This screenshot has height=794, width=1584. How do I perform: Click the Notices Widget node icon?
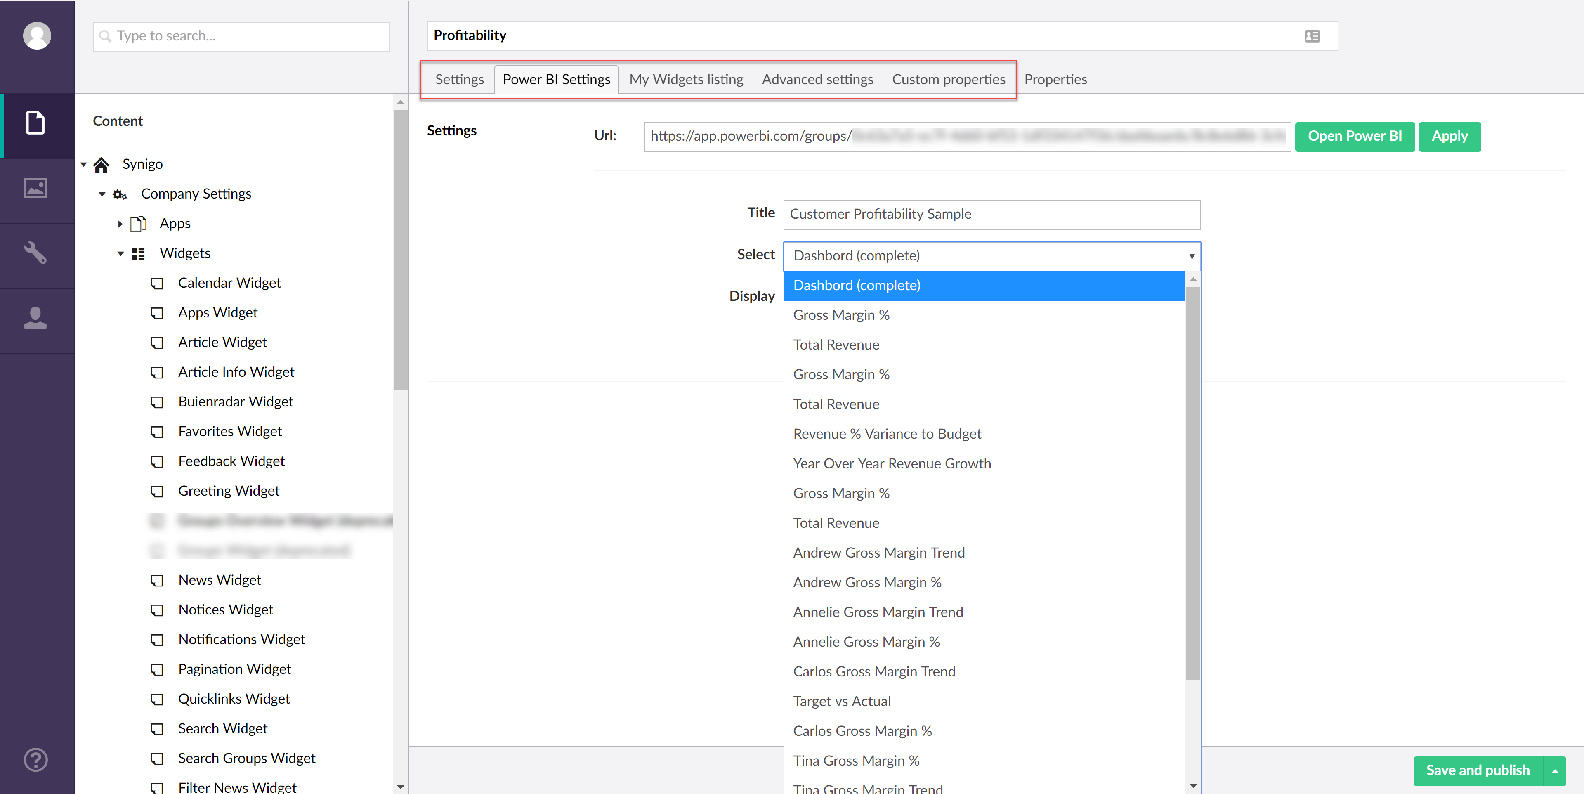click(x=158, y=610)
